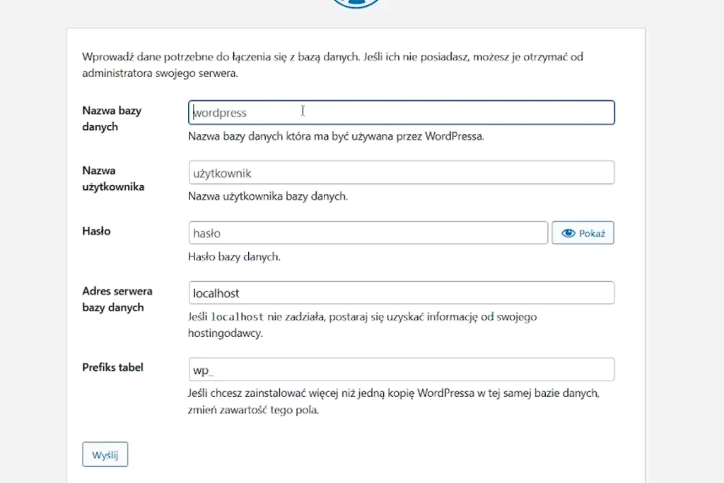Image resolution: width=724 pixels, height=483 pixels.
Task: Click hint about installing multiple WordPress copies
Action: 393,401
